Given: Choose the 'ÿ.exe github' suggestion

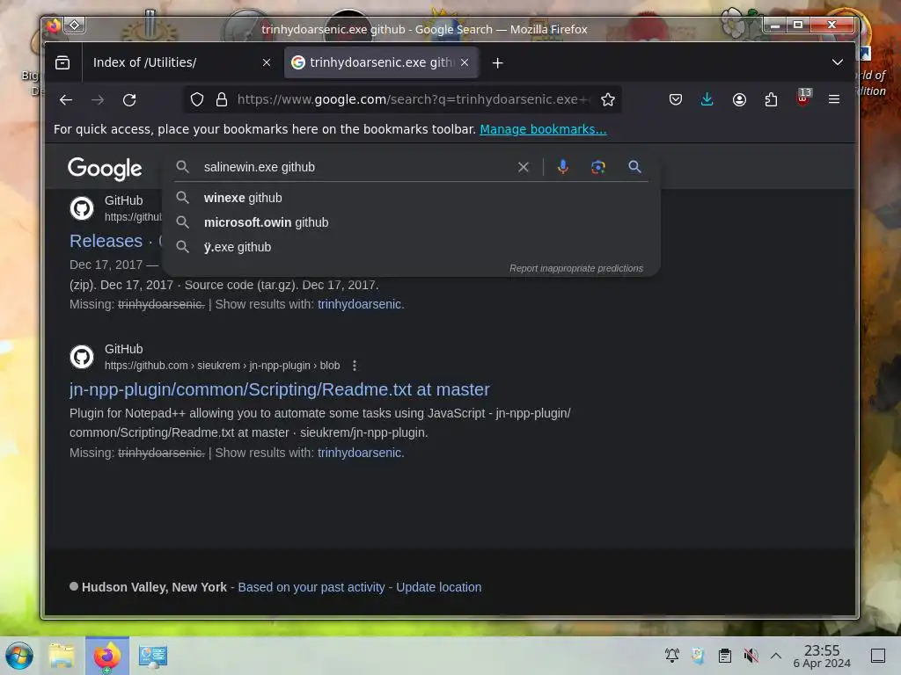Looking at the screenshot, I should [412, 247].
